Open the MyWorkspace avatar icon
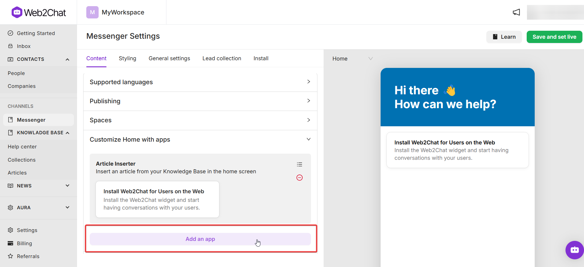 (92, 12)
